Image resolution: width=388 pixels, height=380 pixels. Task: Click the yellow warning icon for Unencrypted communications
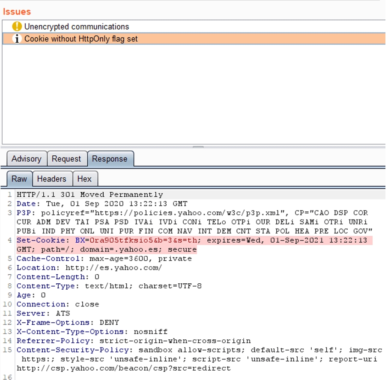point(17,27)
